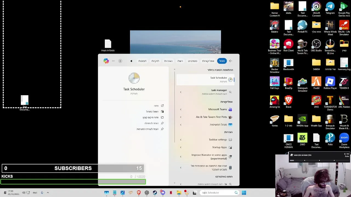Viewport: 351px width, 197px height.
Task: Select the 'הכל' (All) search filter tab
Action: pyautogui.click(x=222, y=61)
